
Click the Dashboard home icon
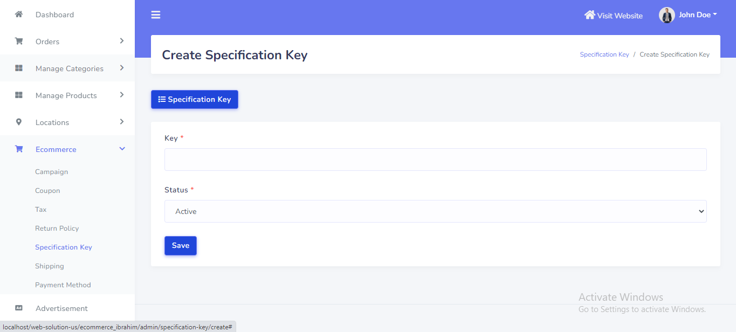click(x=19, y=15)
